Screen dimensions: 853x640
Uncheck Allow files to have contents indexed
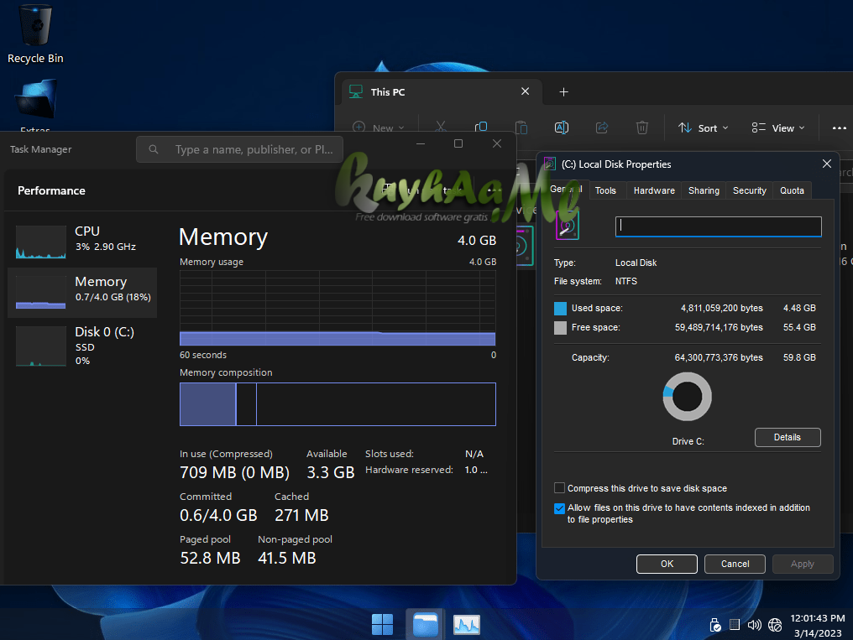pos(559,508)
